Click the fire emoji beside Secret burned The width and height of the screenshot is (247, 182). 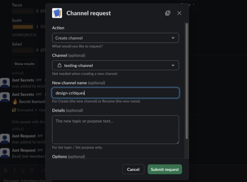click(15, 102)
